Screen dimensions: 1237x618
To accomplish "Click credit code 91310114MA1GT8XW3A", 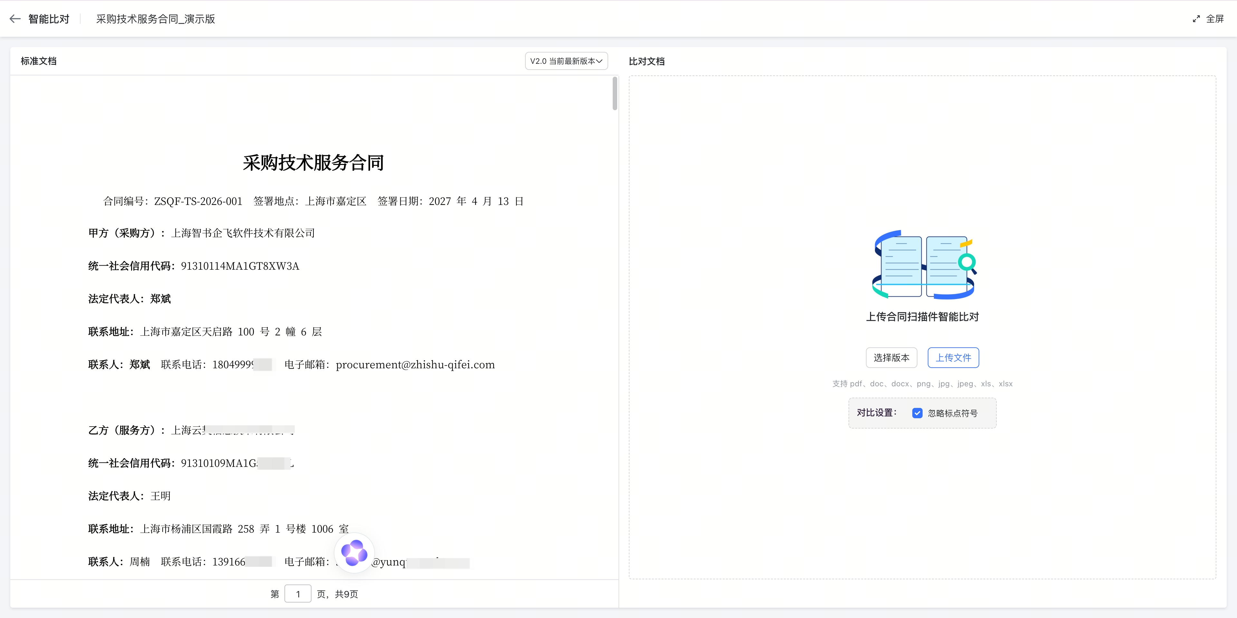I will pos(240,266).
